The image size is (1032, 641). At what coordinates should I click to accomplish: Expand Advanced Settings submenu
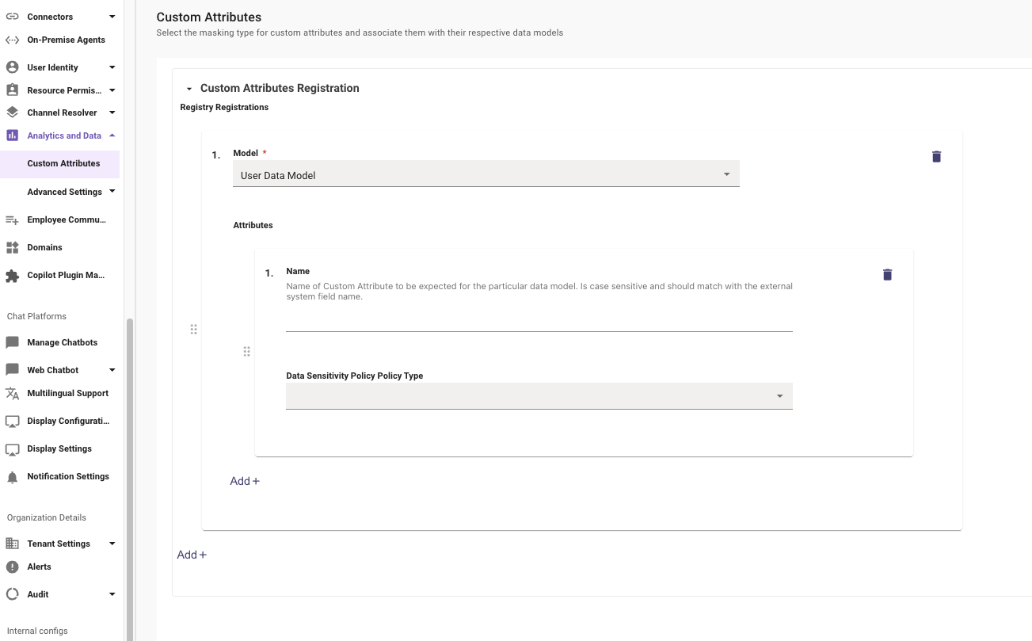(112, 192)
